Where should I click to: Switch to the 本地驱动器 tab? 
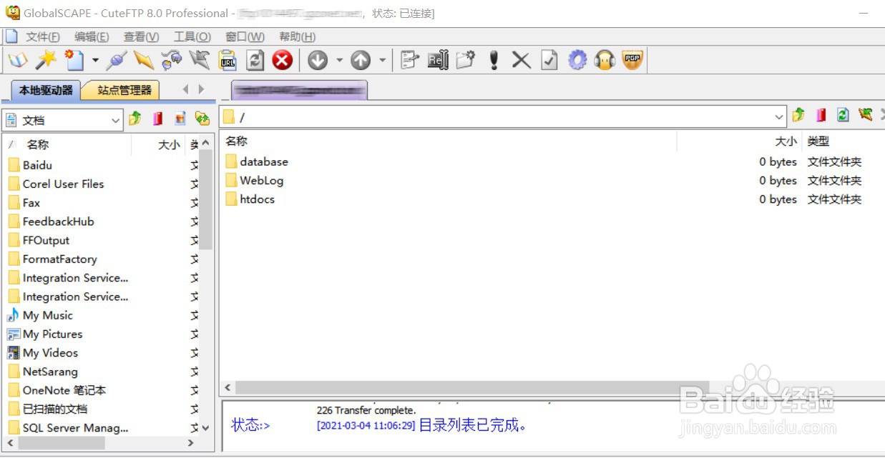pos(46,90)
